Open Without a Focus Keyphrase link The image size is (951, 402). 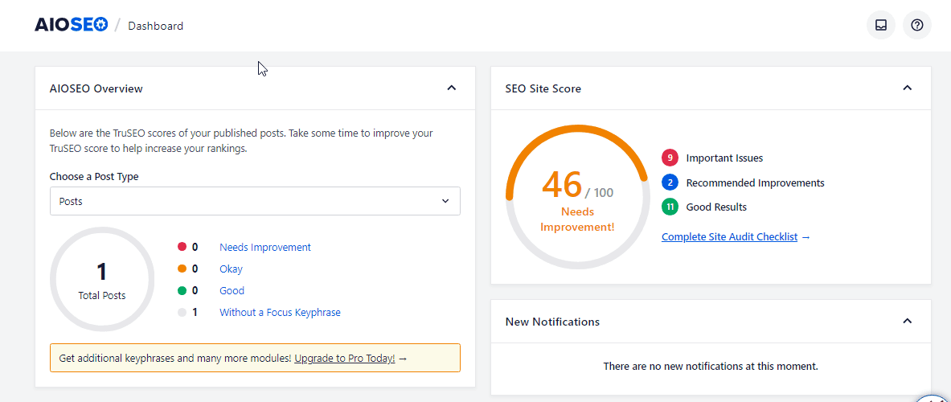(281, 312)
